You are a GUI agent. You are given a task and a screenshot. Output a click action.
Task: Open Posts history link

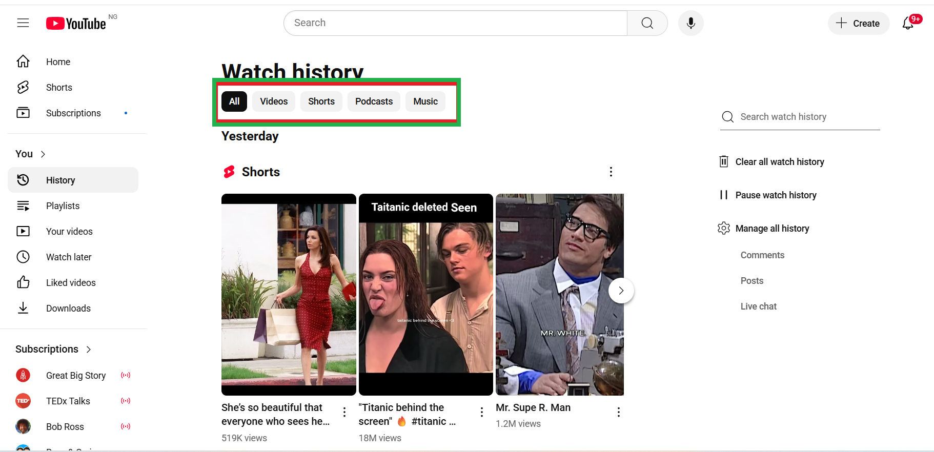pos(752,281)
